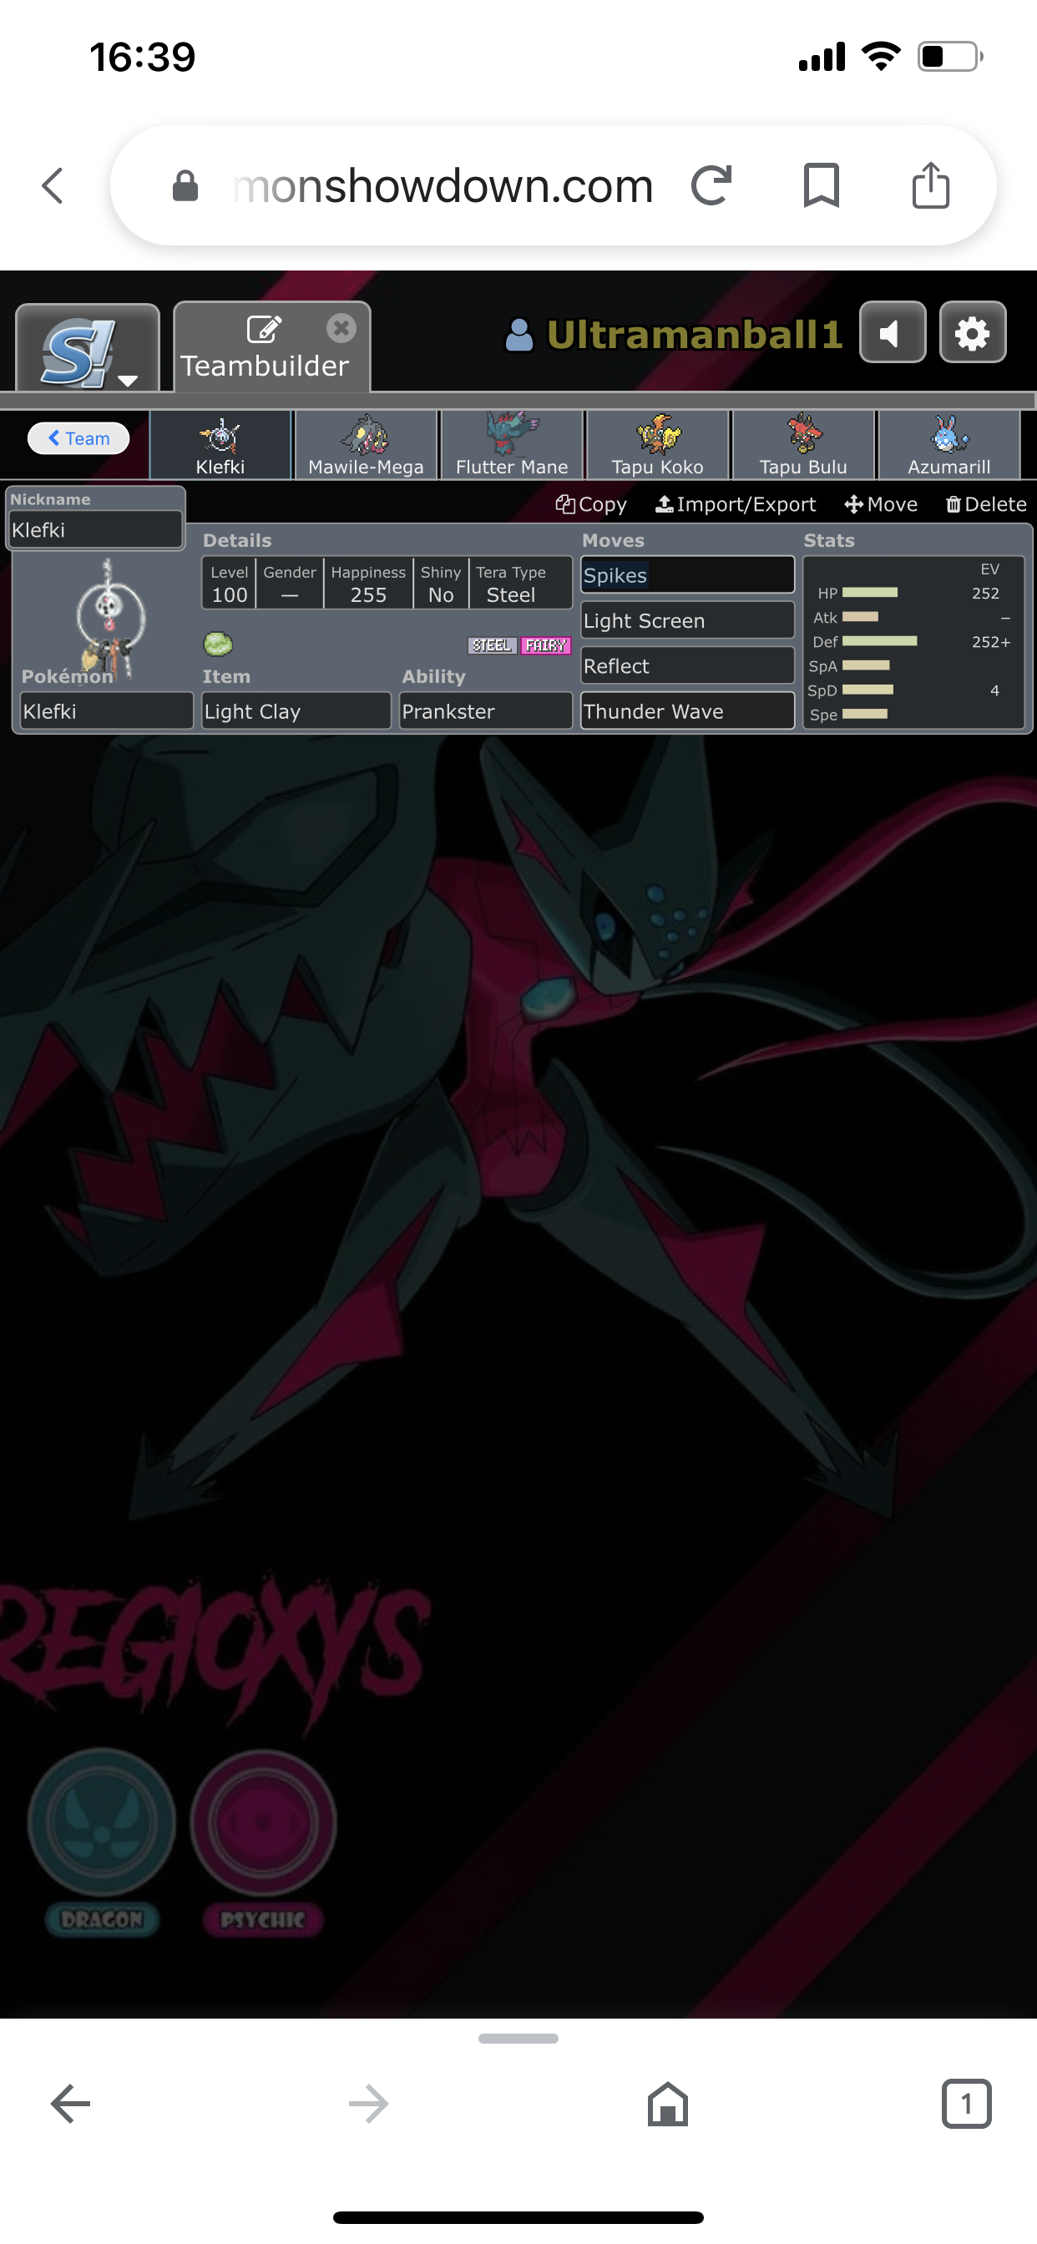Image resolution: width=1037 pixels, height=2244 pixels.
Task: Open the HP stat bar
Action: tap(870, 593)
